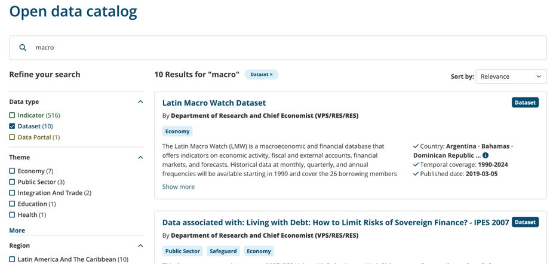Click Show more under the description
The height and width of the screenshot is (264, 559).
click(x=178, y=187)
